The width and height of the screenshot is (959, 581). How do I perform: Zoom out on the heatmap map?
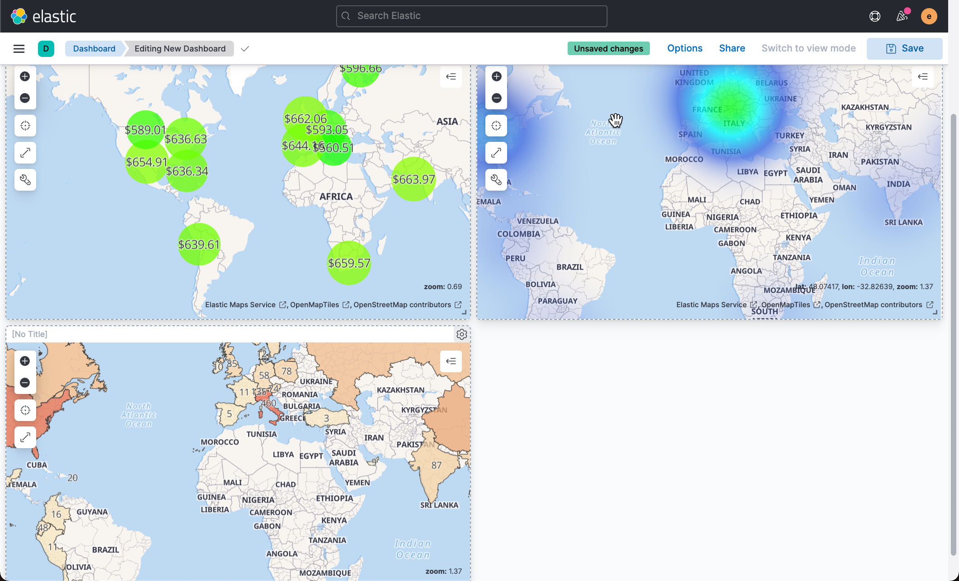click(496, 98)
